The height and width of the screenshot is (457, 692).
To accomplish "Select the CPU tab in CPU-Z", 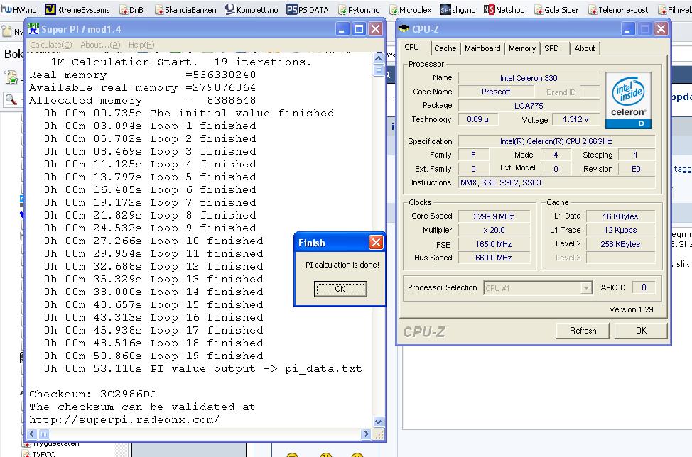I will pyautogui.click(x=412, y=47).
